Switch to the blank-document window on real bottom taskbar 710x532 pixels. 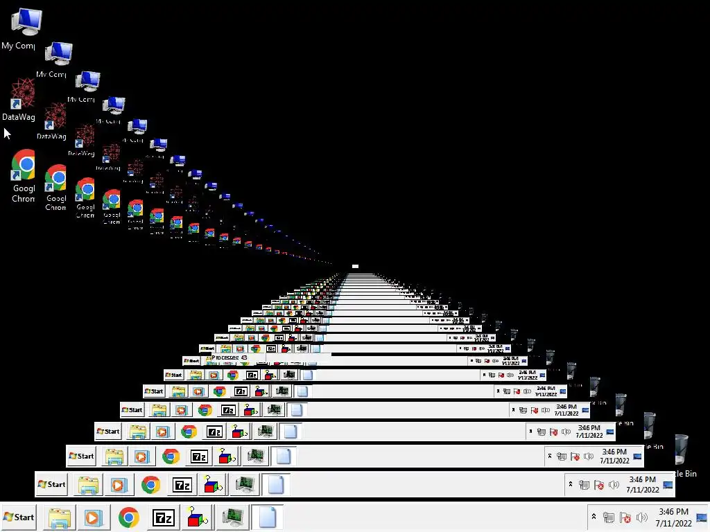pos(267,517)
